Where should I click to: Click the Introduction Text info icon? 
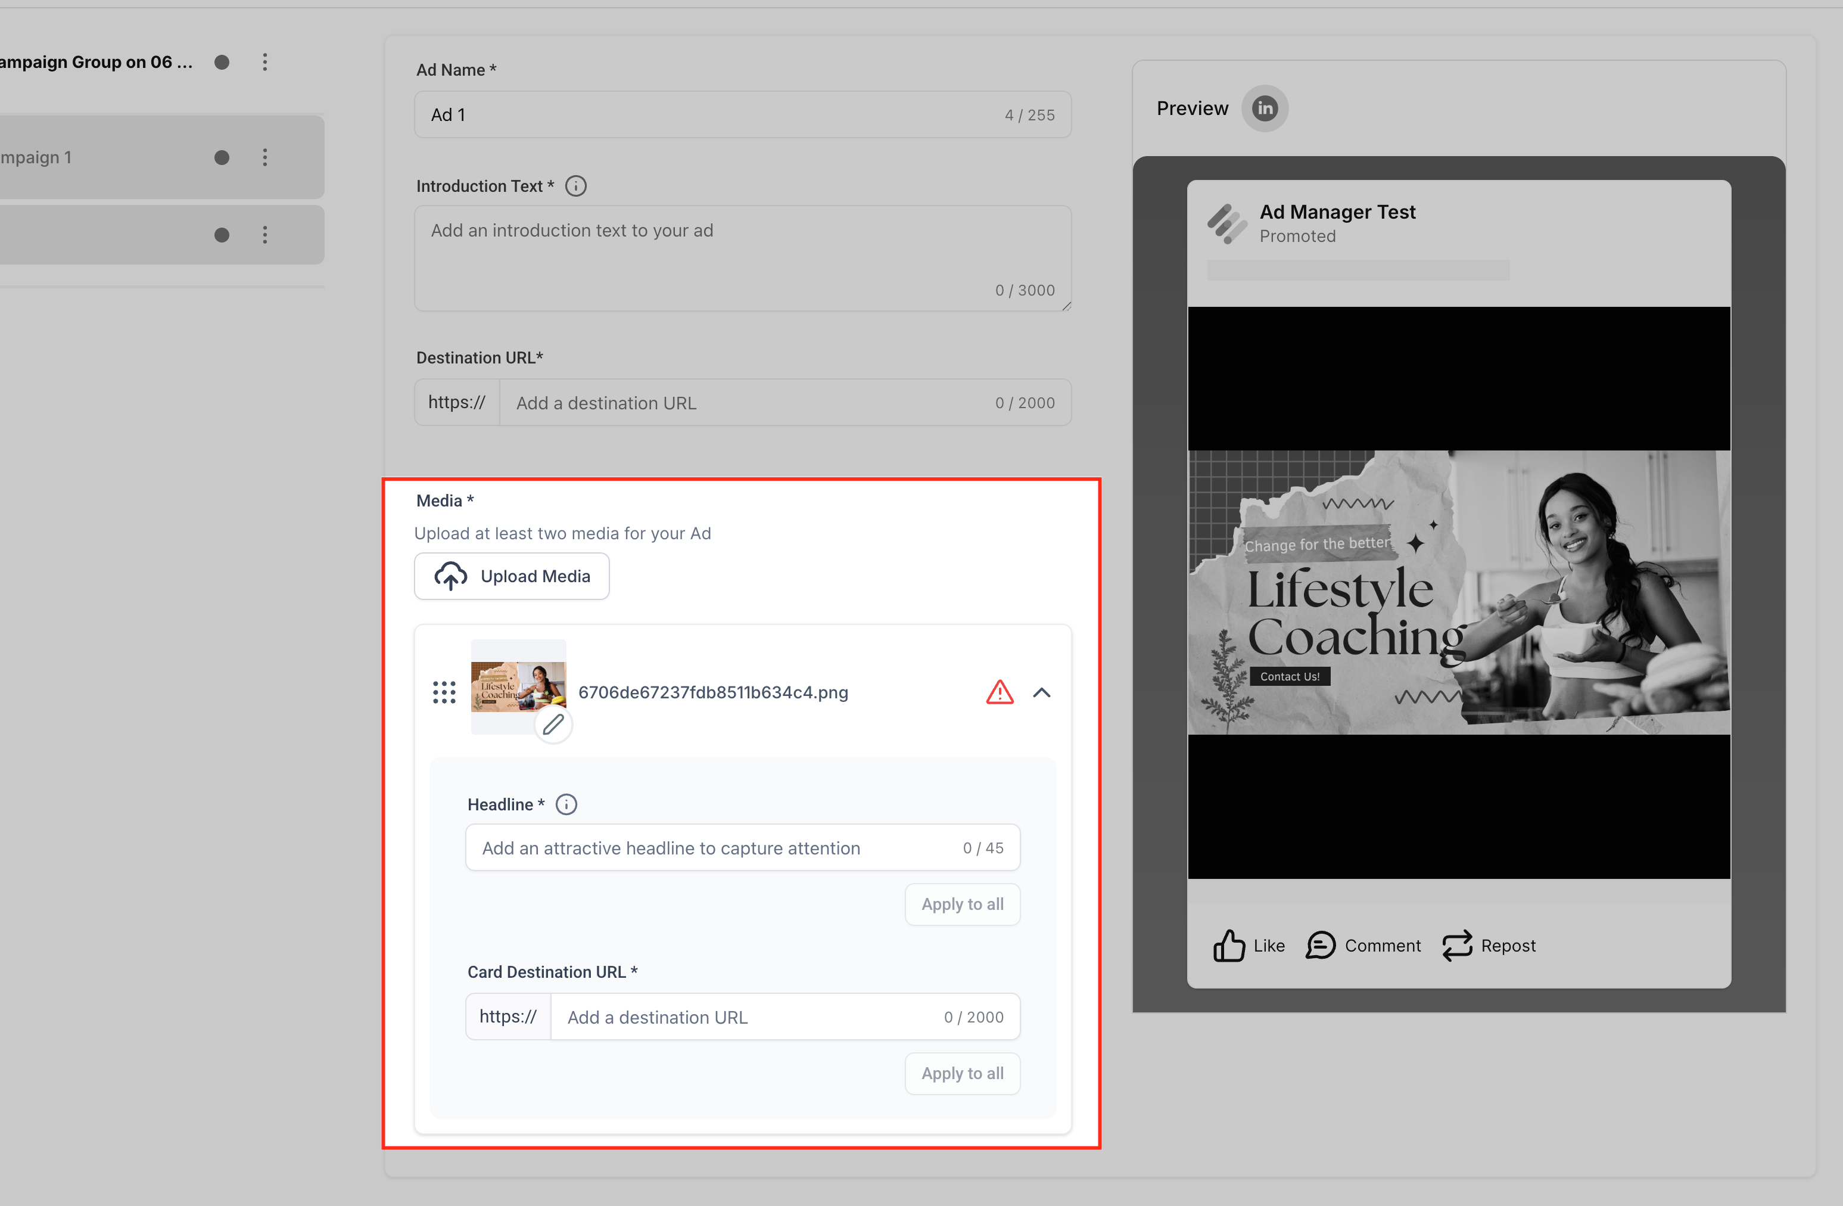575,186
